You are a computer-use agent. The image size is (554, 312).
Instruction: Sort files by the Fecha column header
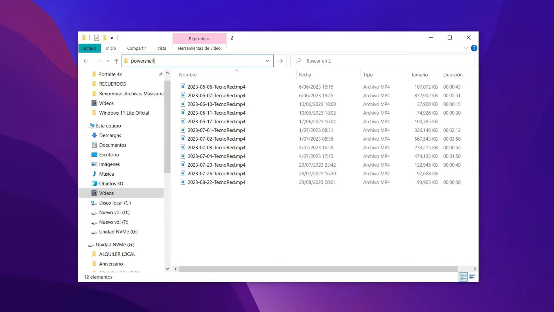coord(305,75)
